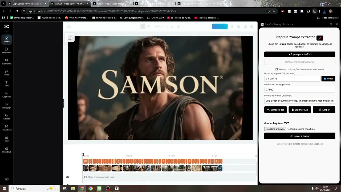Open File Explorer from the taskbar
This screenshot has height=192, width=341.
73,189
